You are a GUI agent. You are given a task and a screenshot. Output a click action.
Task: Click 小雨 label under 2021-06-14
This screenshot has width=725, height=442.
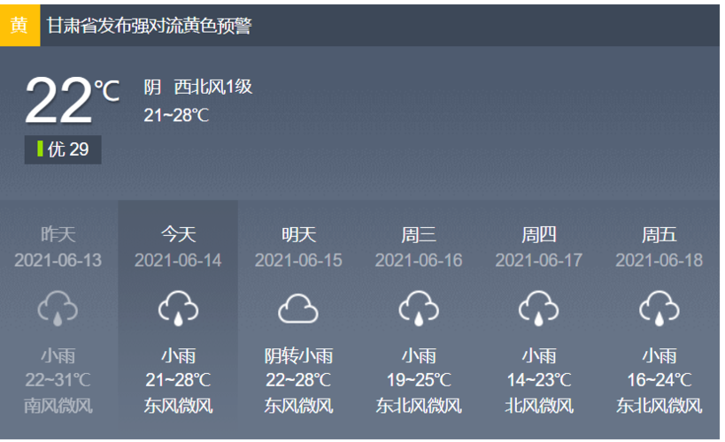point(179,356)
